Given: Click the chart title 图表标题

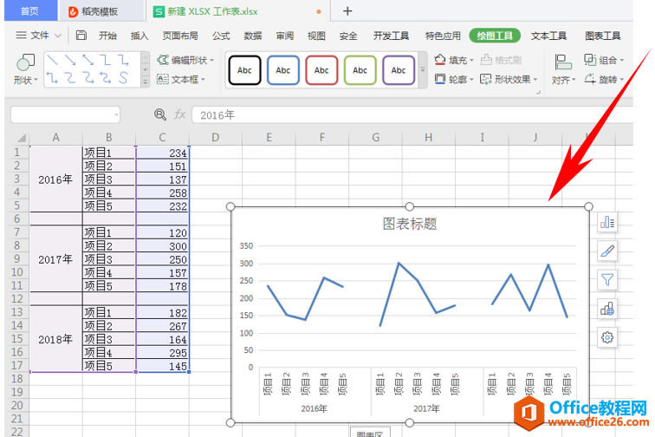Looking at the screenshot, I should point(410,224).
